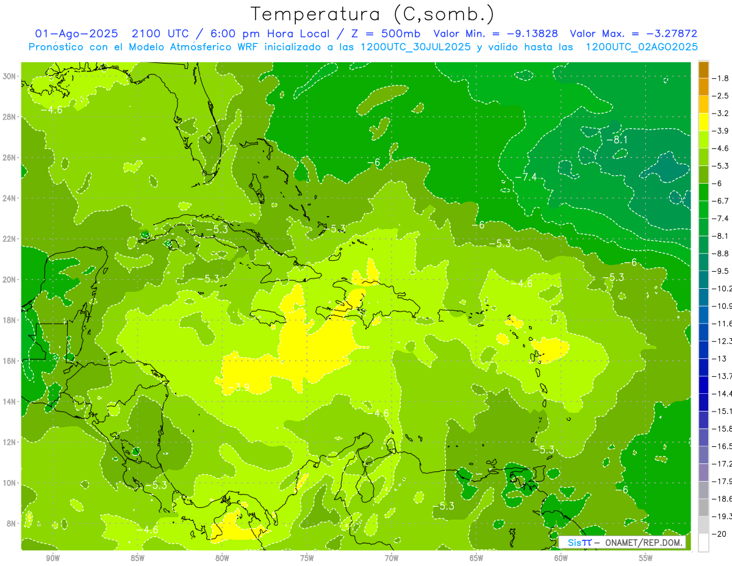This screenshot has height=566, width=732.
Task: Click the legend value '-11.6'
Action: click(722, 324)
